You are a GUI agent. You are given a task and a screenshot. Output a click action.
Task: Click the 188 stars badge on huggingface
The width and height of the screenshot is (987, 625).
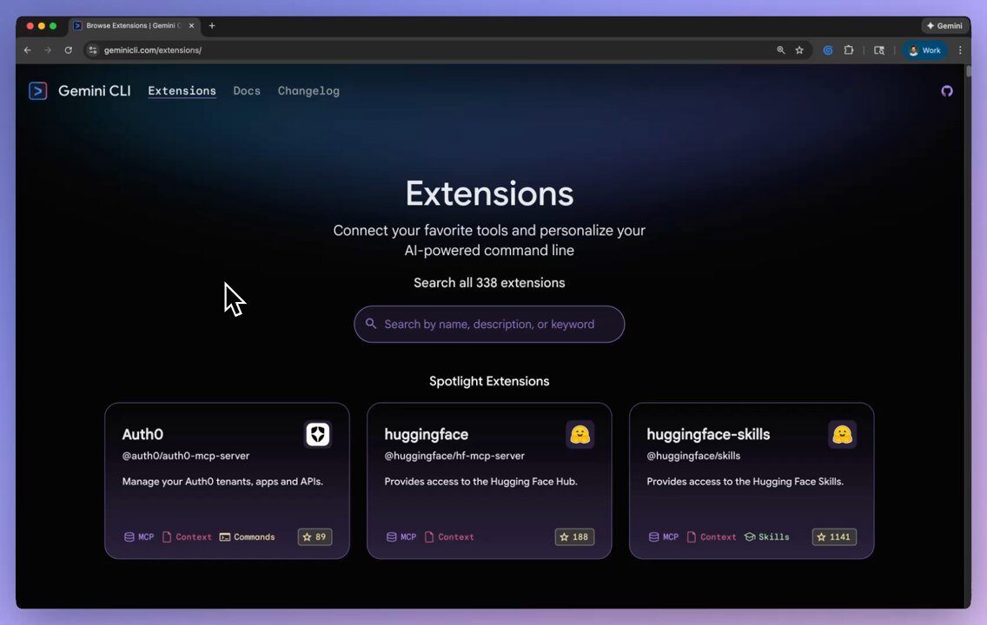click(x=574, y=537)
